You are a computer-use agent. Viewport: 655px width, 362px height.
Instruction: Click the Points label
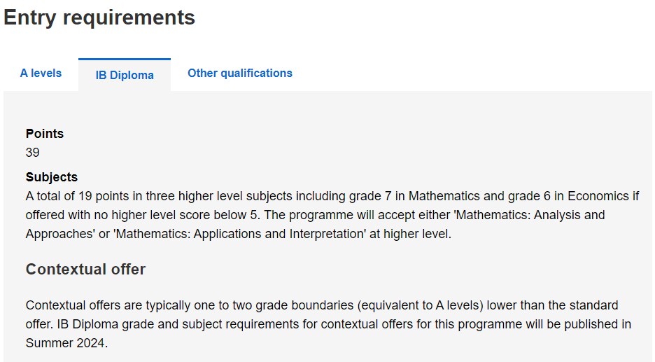coord(45,134)
